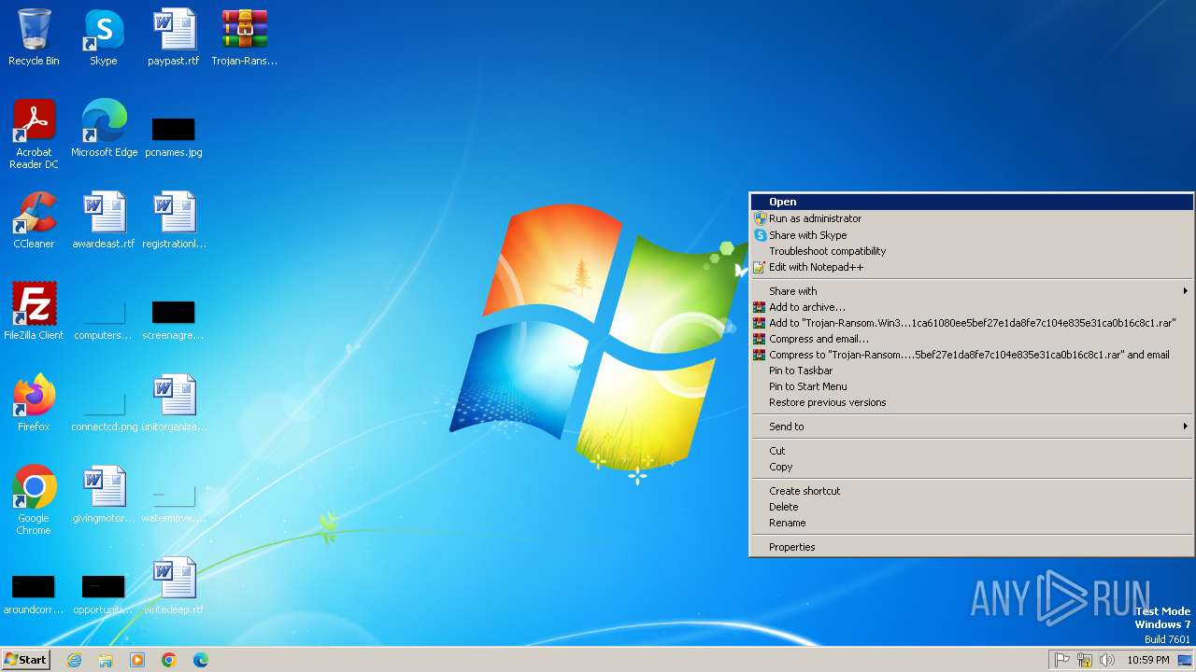Select the Trojan-Rans WinRAR archive icon
This screenshot has width=1196, height=672.
click(244, 37)
